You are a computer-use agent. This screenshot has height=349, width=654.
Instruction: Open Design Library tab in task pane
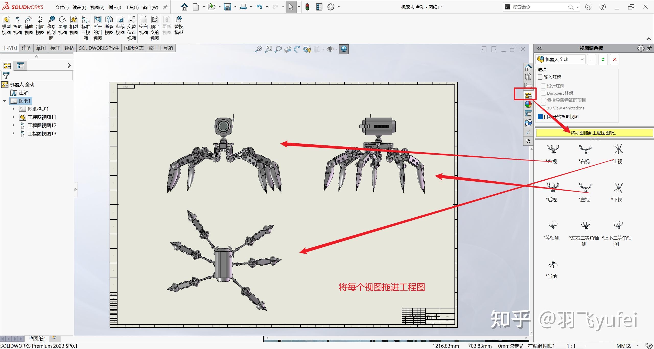[528, 77]
